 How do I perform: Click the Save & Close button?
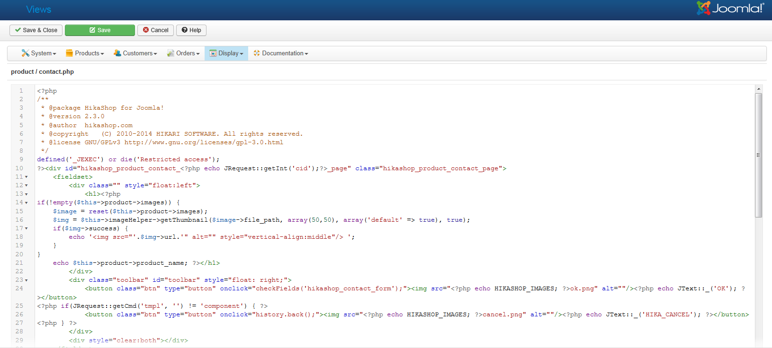(36, 30)
